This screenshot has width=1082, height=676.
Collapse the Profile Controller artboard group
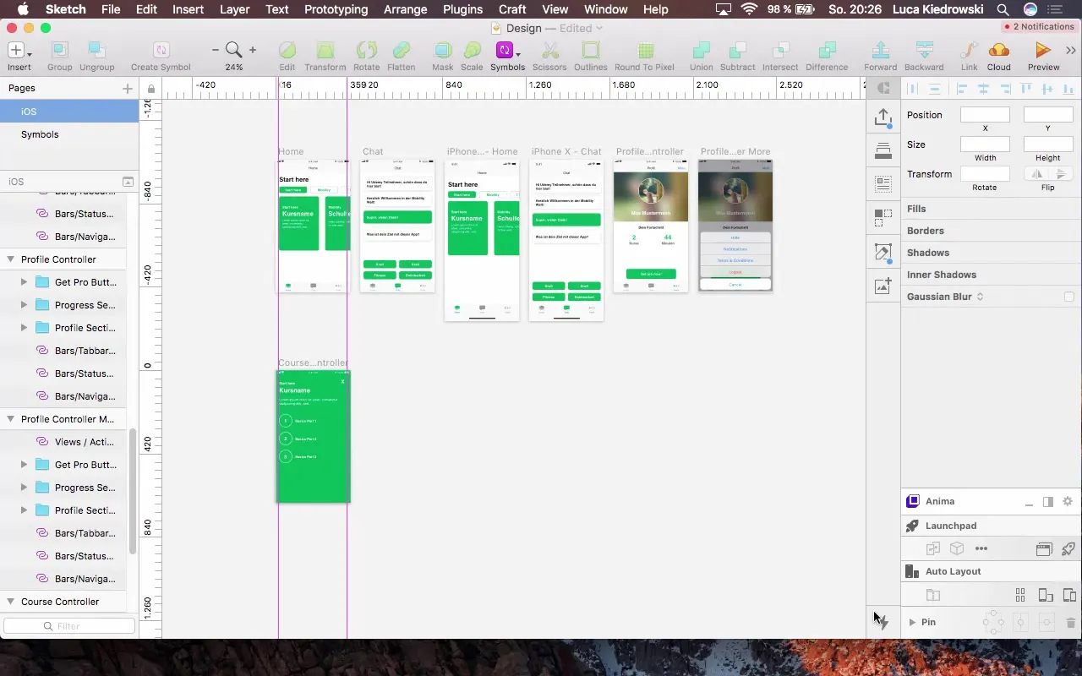[11, 259]
